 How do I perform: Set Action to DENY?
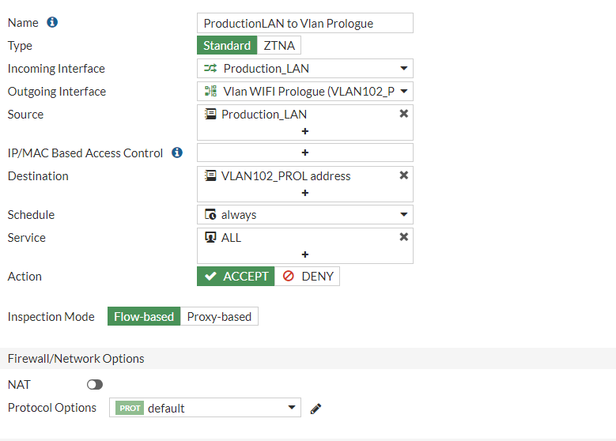click(308, 277)
